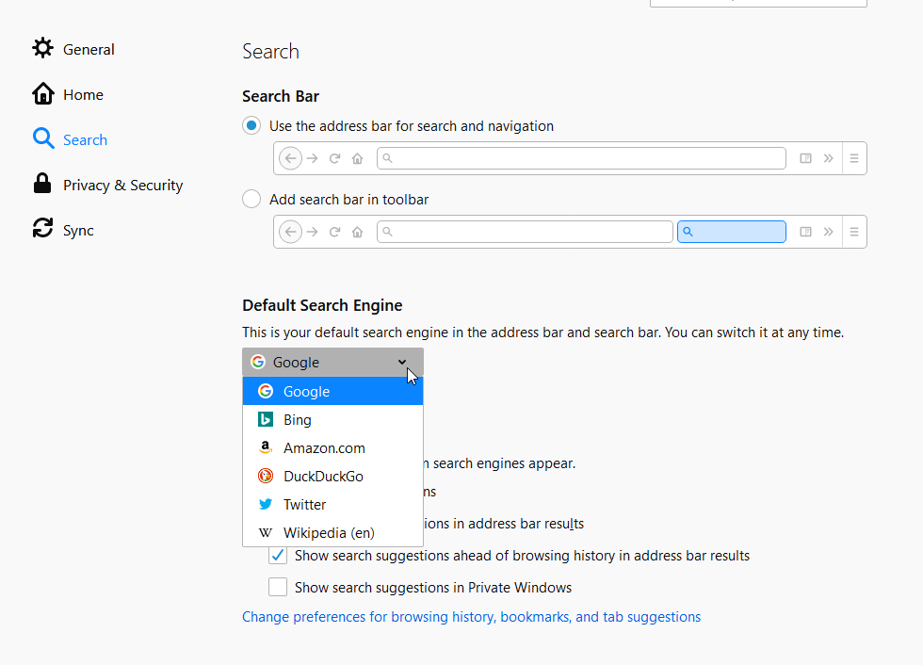923x665 pixels.
Task: Choose Amazon.com as default search engine
Action: coord(332,447)
